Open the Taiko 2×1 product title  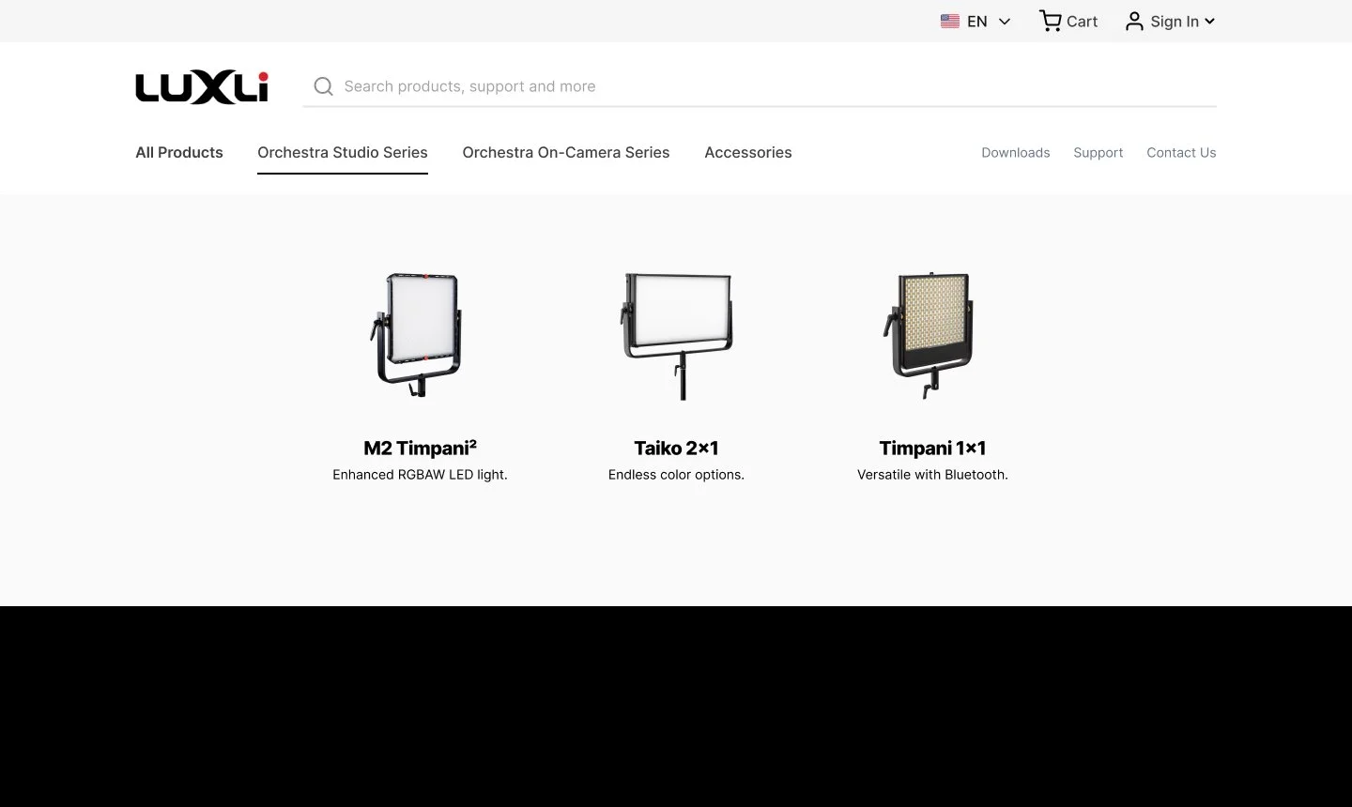click(676, 448)
